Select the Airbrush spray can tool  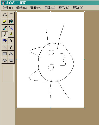pos(5,41)
